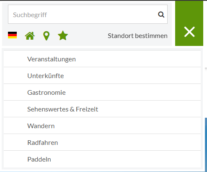
Task: Go to the green home icon
Action: coord(30,36)
